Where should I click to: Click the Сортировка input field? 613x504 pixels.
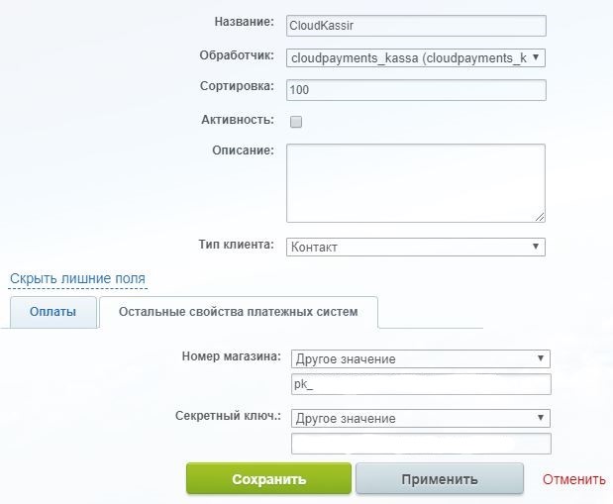[x=415, y=90]
